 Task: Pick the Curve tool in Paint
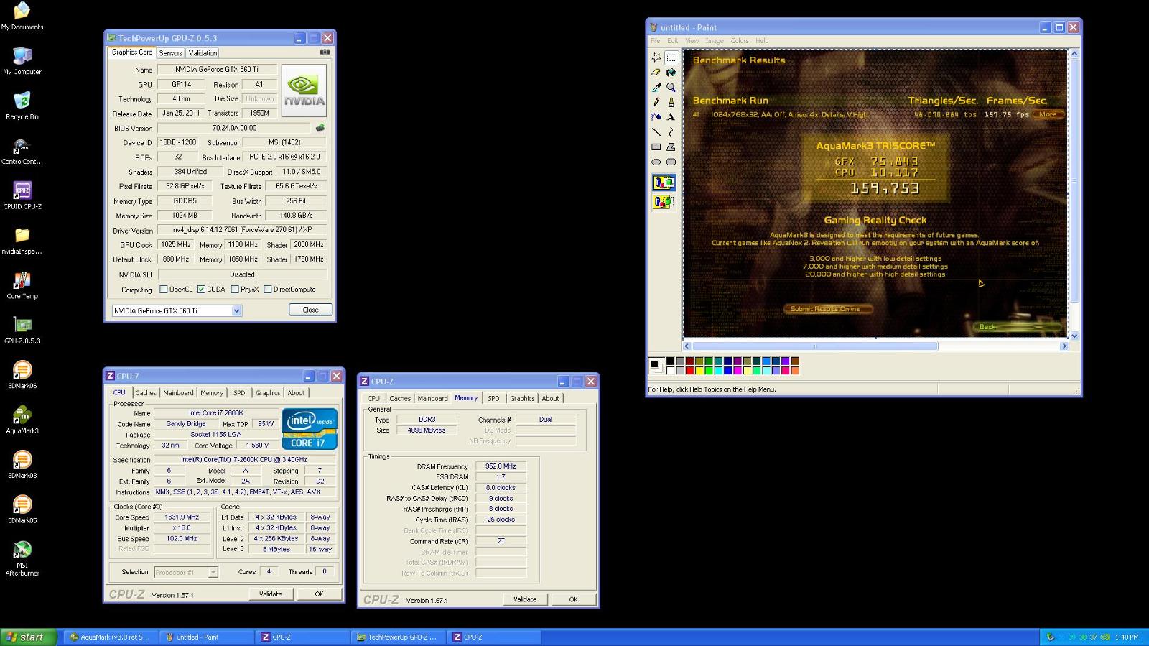click(x=671, y=132)
